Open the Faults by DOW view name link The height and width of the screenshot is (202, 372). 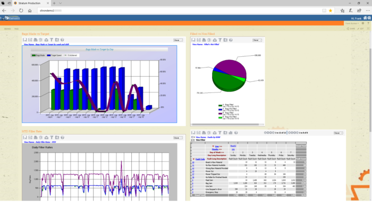pyautogui.click(x=214, y=137)
